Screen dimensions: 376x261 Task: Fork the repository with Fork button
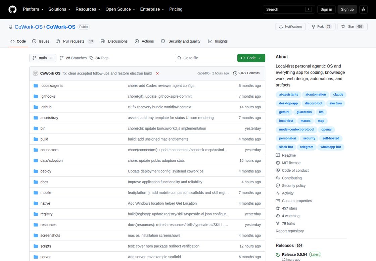pos(322,27)
